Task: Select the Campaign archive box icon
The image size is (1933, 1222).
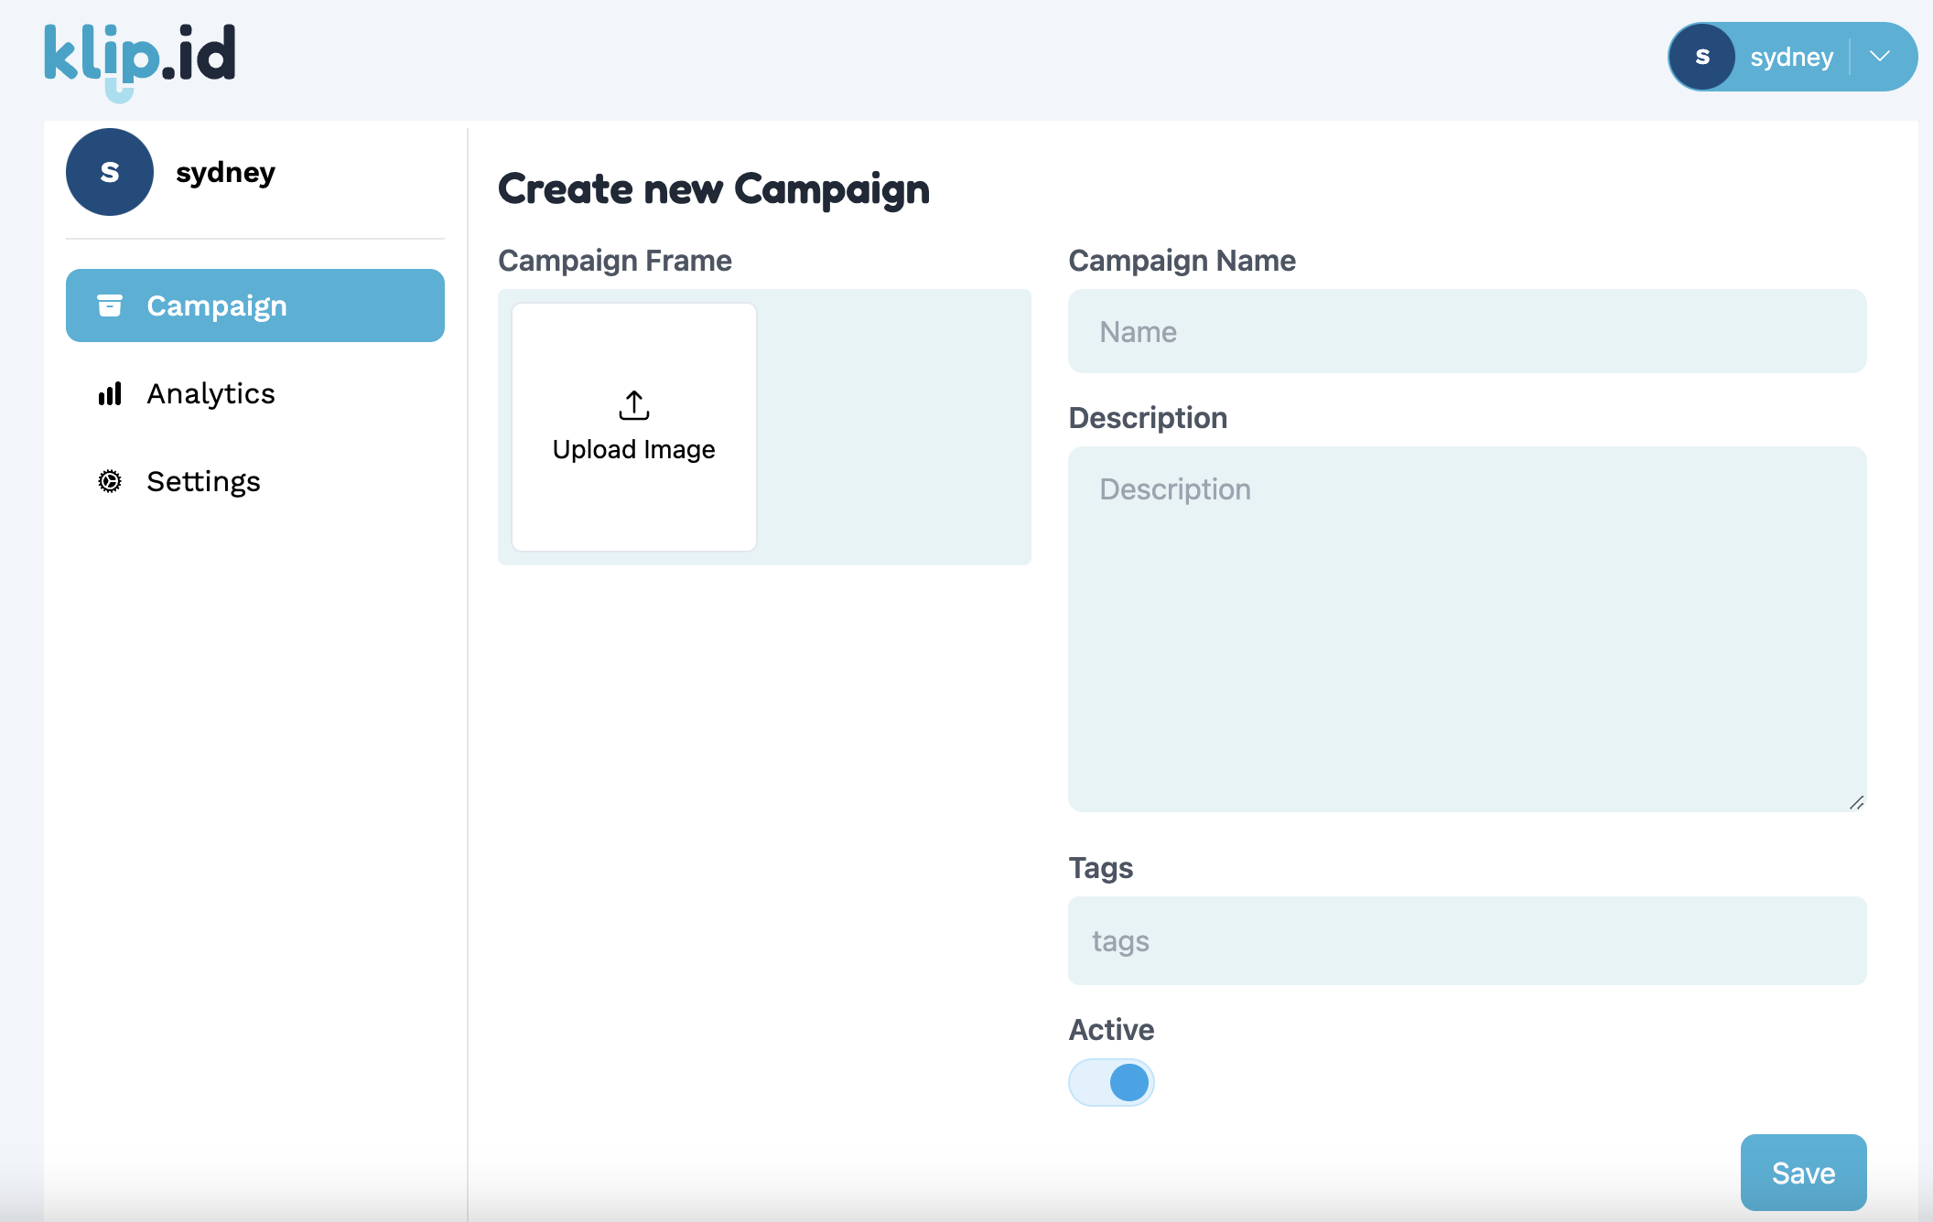Action: 110,305
